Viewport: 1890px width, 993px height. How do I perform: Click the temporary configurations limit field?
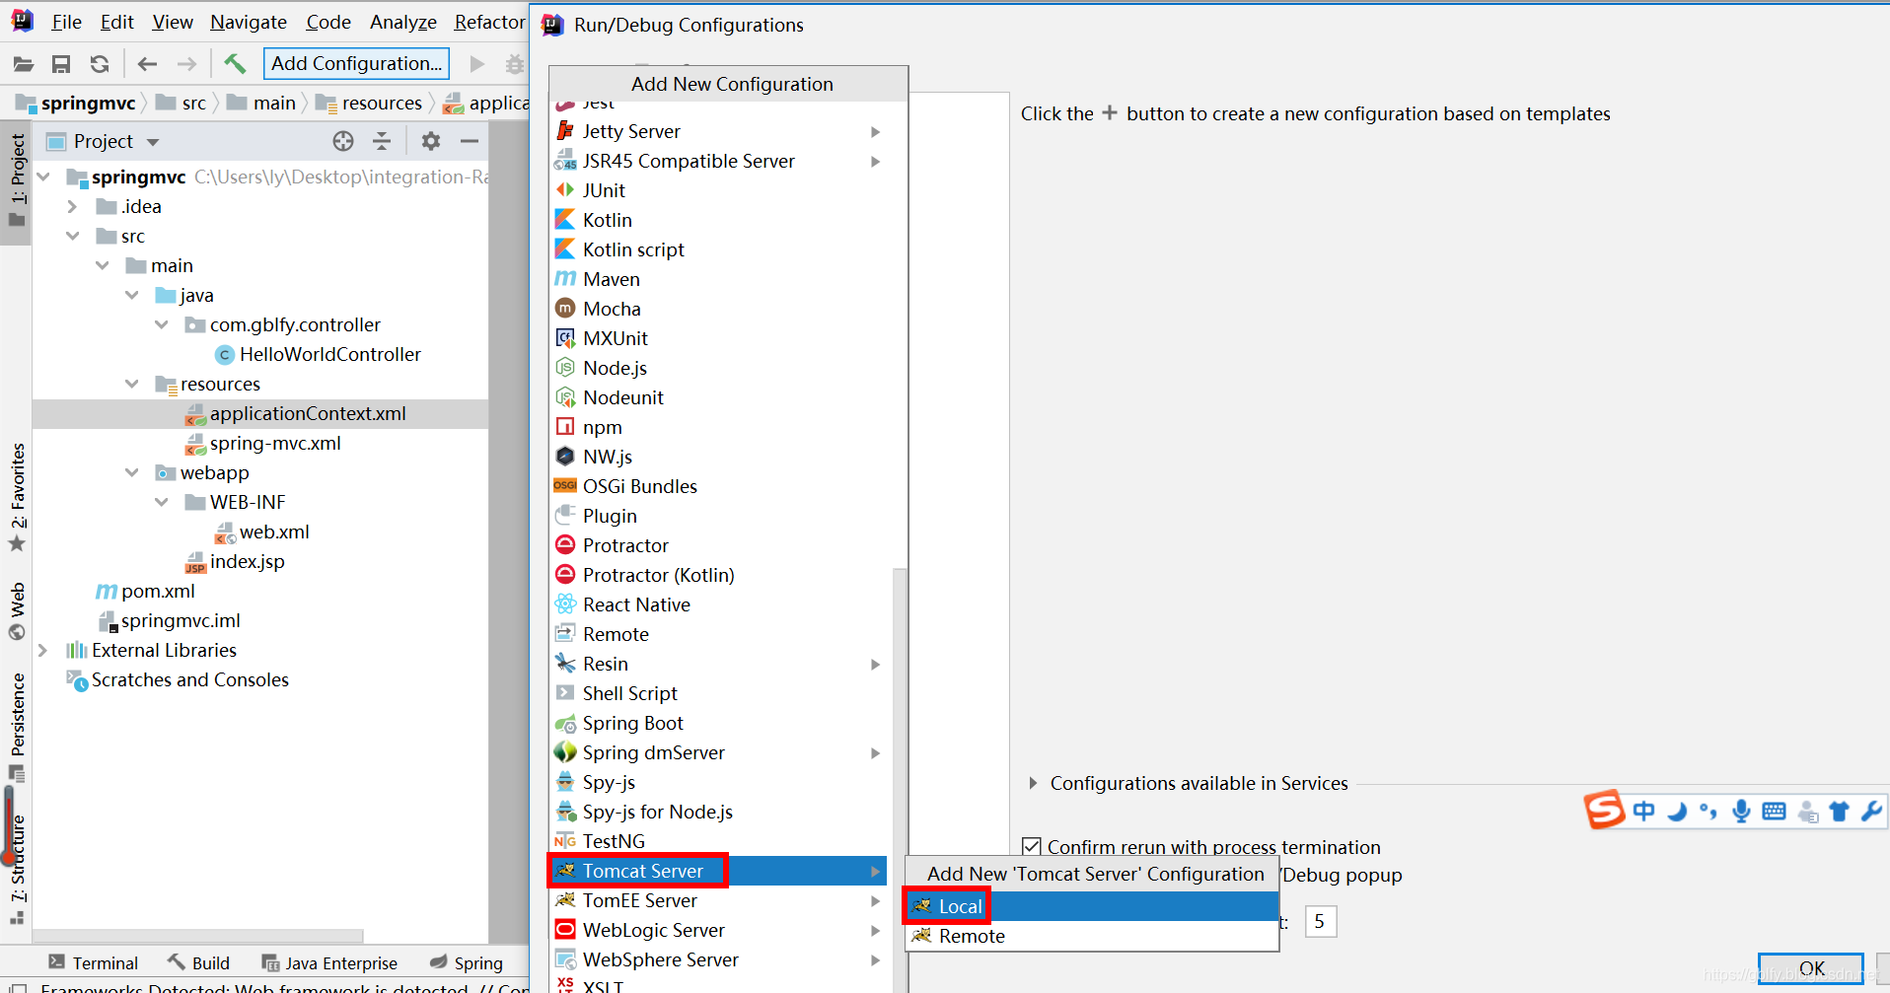click(x=1321, y=921)
